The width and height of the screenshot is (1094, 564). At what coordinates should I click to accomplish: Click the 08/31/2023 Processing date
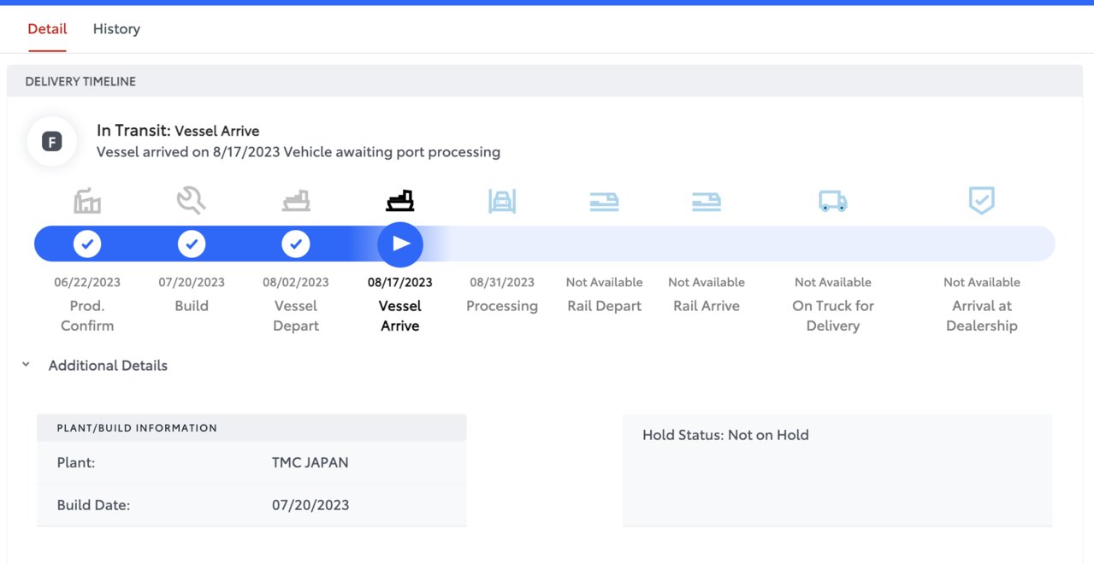pyautogui.click(x=502, y=282)
